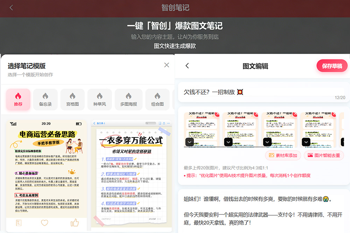Remove the third uploaded image

294,115
